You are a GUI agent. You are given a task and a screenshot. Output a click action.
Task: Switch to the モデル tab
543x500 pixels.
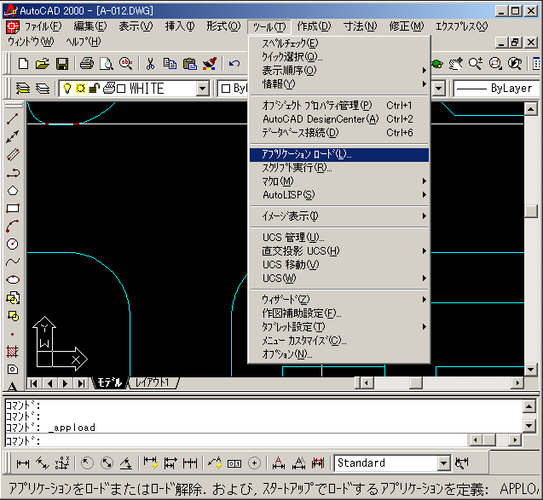[x=109, y=382]
